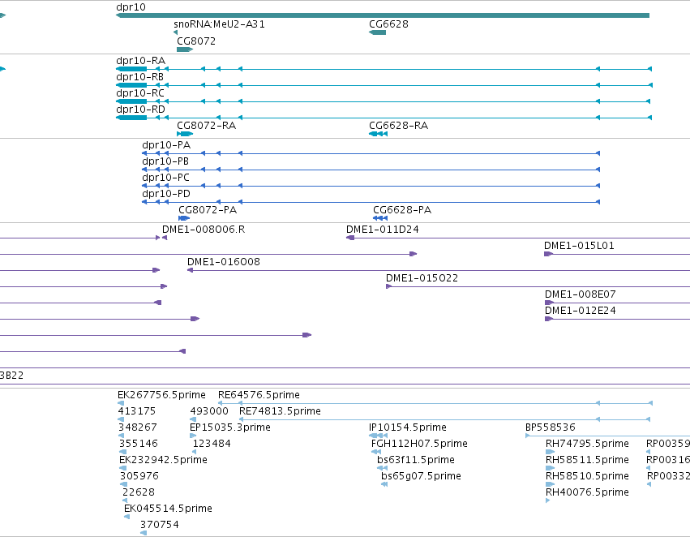
Task: Select the dpr10 gene bar
Action: pos(383,15)
